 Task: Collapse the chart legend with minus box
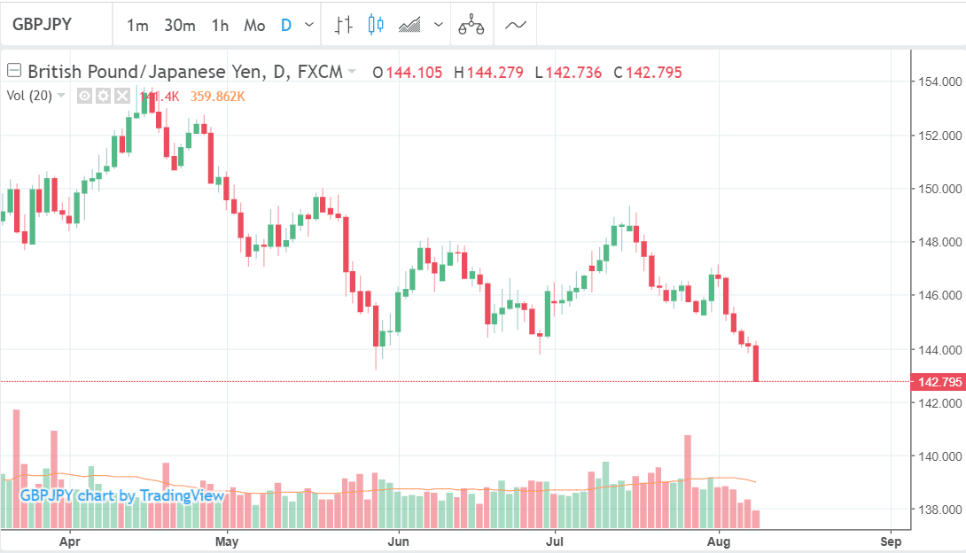coord(14,72)
